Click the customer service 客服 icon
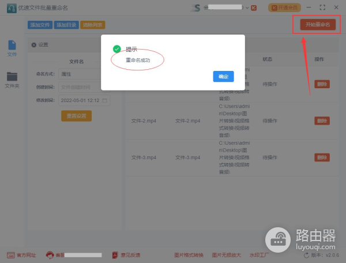The height and width of the screenshot is (263, 346). pos(50,256)
